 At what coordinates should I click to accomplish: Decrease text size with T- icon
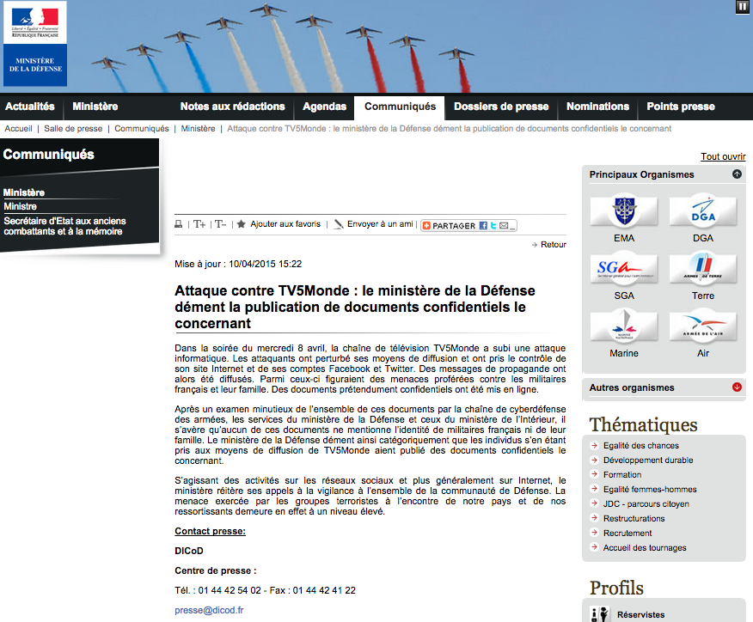220,224
